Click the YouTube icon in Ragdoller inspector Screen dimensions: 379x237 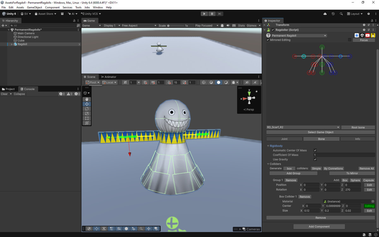(x=368, y=36)
